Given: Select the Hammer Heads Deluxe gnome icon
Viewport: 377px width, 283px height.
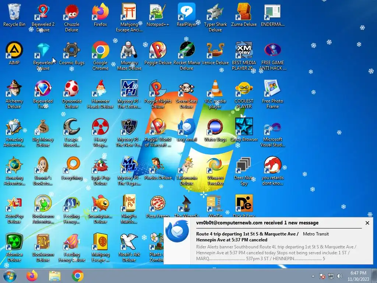Looking at the screenshot, I should [x=101, y=94].
